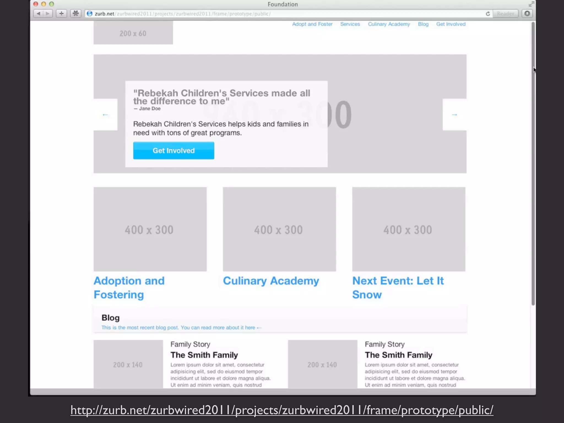Click the page vertical scrollbar
Viewport: 564px width, 423px height.
click(533, 164)
